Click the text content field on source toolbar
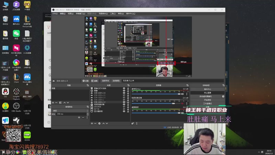275x155 pixels. tap(173, 81)
